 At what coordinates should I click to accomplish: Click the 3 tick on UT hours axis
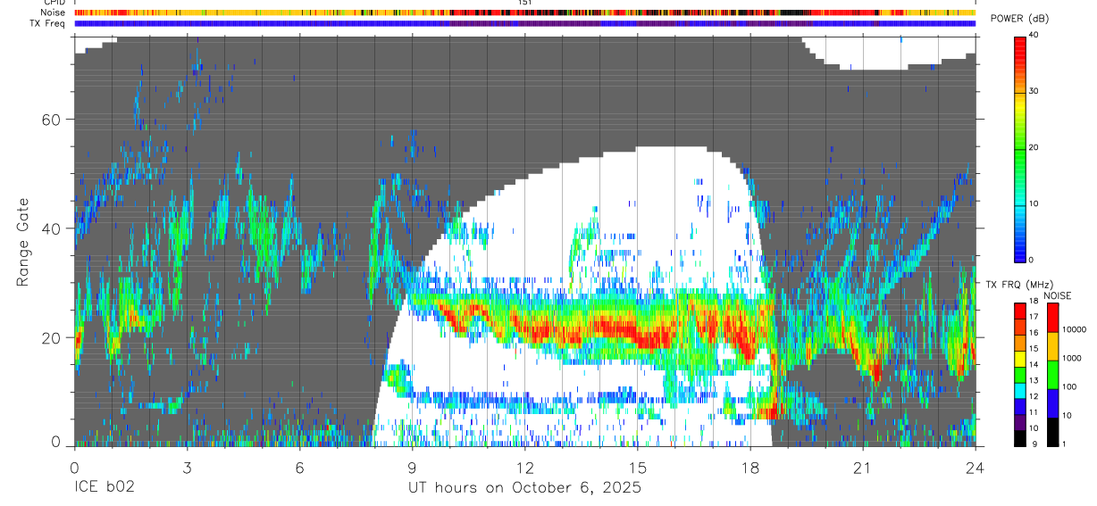point(187,467)
